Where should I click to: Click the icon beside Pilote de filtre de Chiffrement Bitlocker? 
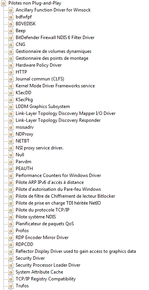pyautogui.click(x=11, y=197)
